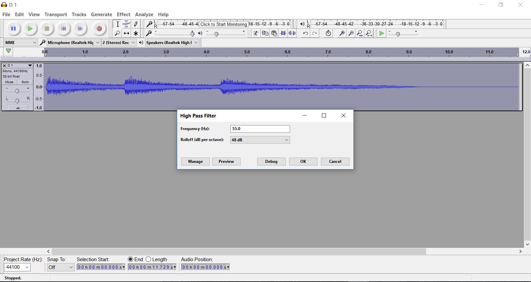Click the green Play-at-speed button
This screenshot has width=531, height=282.
click(x=382, y=33)
